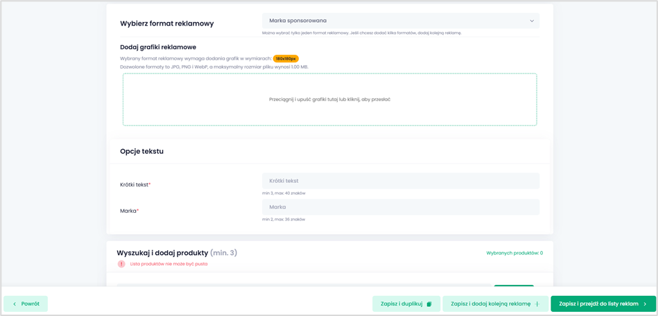Click the red warning icon by the product list error
This screenshot has height=316, width=658.
pyautogui.click(x=121, y=264)
